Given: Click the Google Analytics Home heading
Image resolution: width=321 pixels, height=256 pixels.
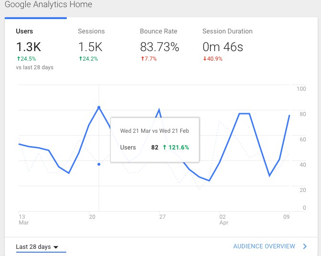Looking at the screenshot, I should [48, 4].
